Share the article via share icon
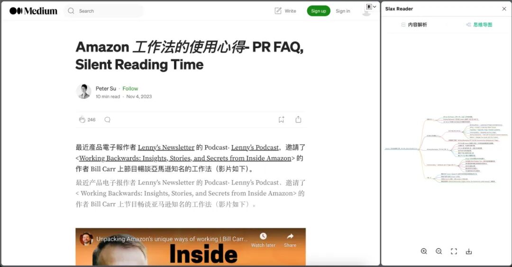Viewport: 512px width, 267px height. (x=298, y=120)
